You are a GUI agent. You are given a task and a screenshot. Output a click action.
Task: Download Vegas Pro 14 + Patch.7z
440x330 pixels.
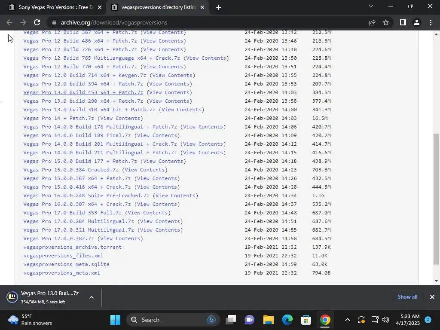(58, 118)
